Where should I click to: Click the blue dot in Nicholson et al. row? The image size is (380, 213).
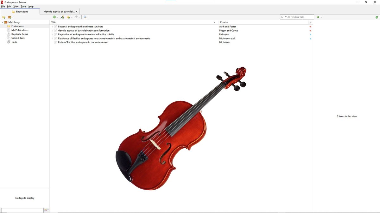(310, 38)
